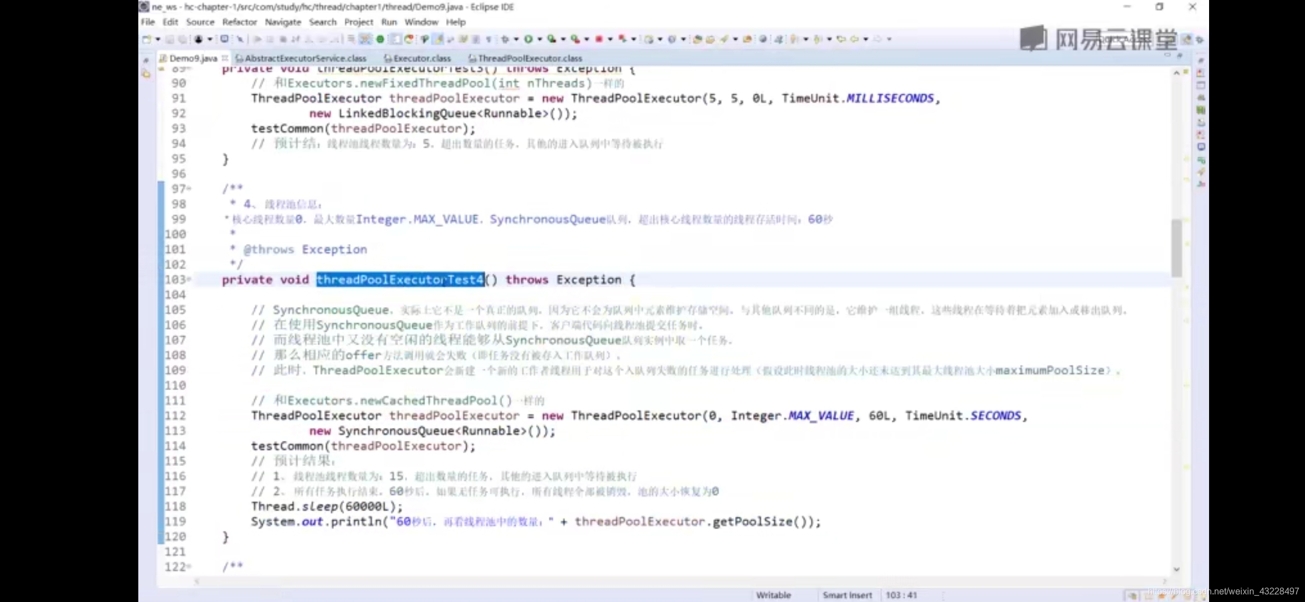Viewport: 1305px width, 602px height.
Task: Click the Save toolbar icon
Action: 170,39
